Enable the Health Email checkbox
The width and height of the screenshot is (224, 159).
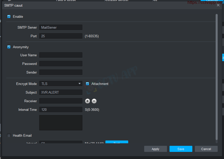pos(9,136)
